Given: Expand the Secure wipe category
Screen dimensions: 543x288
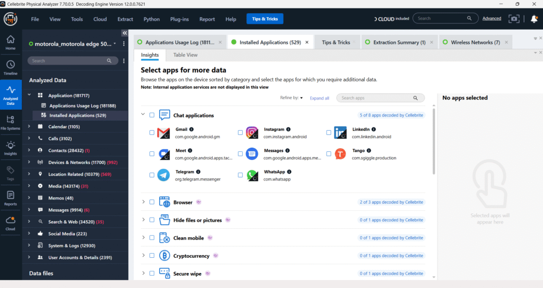Looking at the screenshot, I should 143,273.
